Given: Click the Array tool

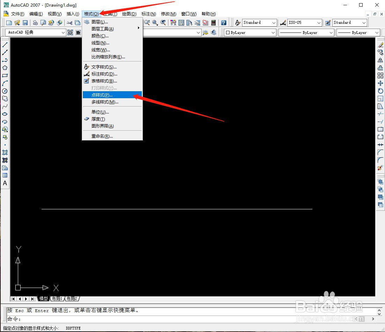Looking at the screenshot, I should point(380,75).
